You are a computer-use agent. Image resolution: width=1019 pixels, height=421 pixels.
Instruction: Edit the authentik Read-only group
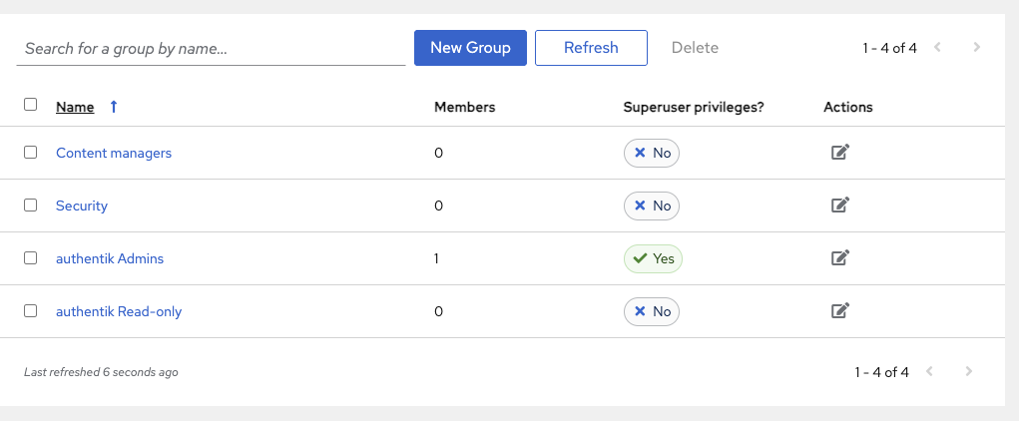click(840, 310)
